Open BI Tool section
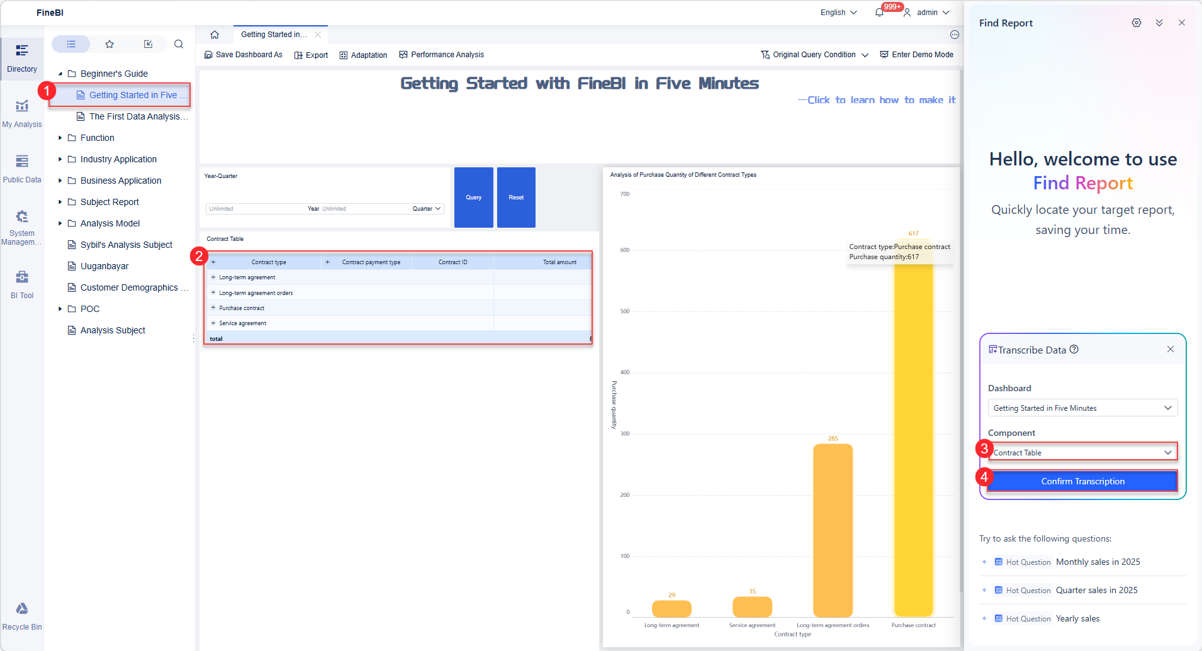The width and height of the screenshot is (1202, 651). coord(22,284)
